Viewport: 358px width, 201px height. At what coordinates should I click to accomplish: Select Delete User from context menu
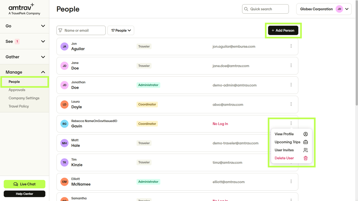(284, 158)
